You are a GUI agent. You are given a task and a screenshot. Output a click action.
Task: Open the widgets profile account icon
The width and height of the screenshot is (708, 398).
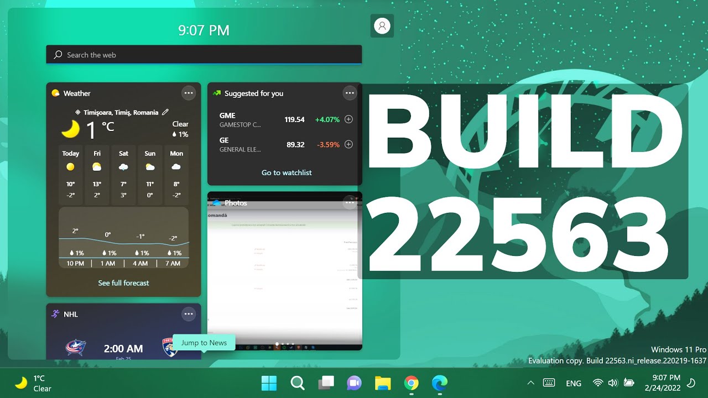[x=382, y=25]
